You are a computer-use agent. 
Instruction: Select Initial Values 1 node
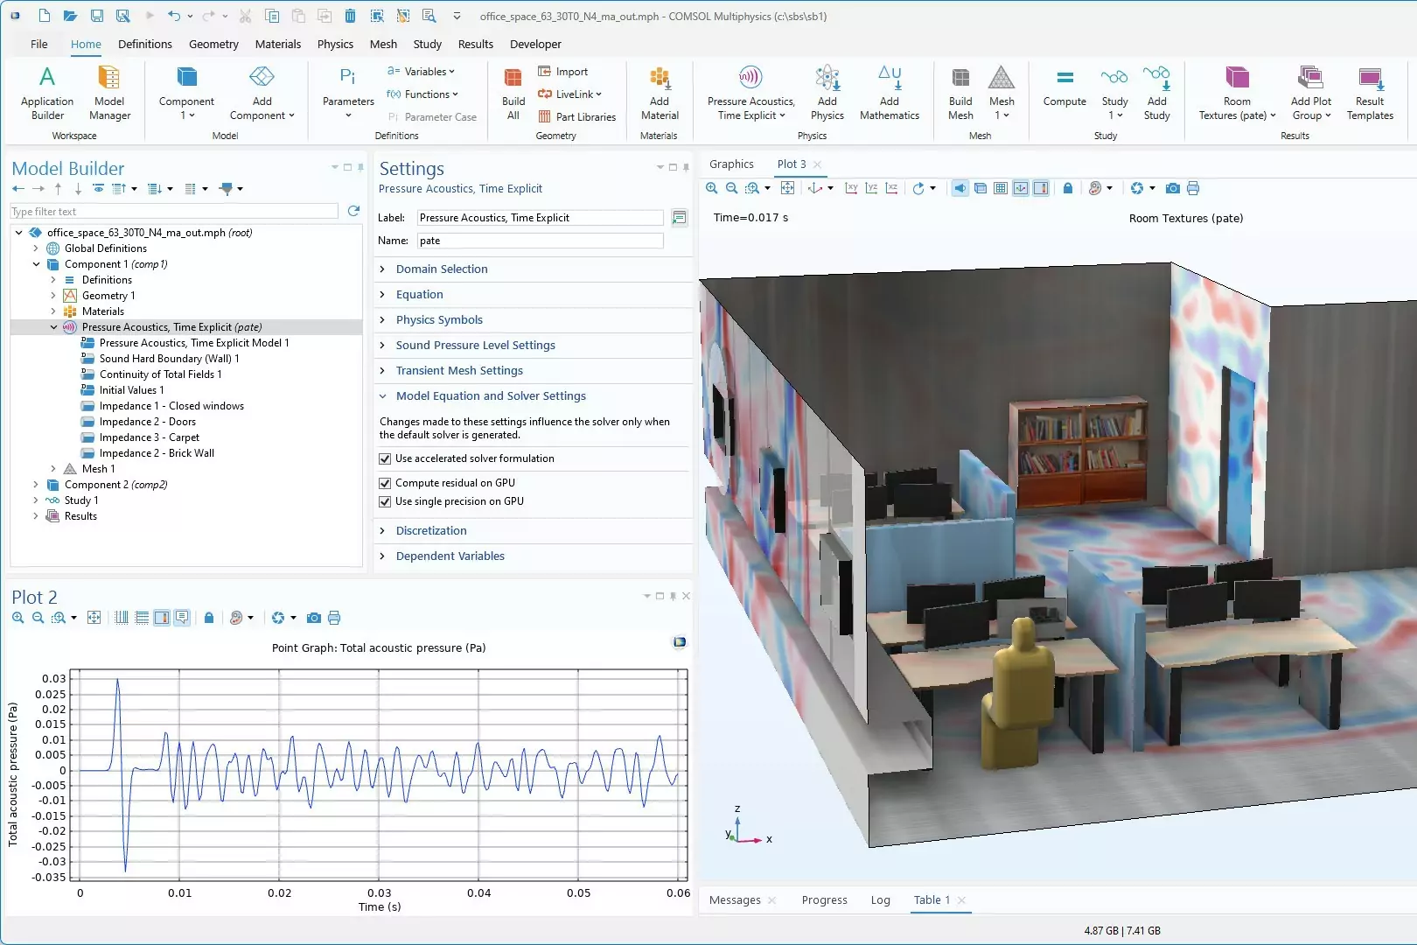click(131, 390)
